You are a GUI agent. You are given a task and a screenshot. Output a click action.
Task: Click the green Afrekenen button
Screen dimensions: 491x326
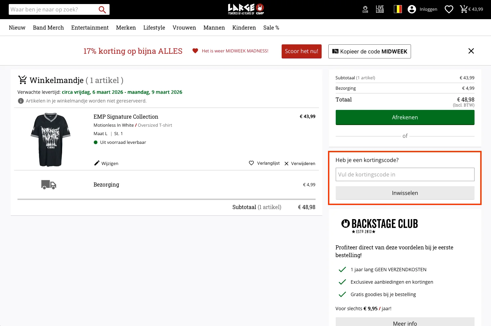click(405, 117)
